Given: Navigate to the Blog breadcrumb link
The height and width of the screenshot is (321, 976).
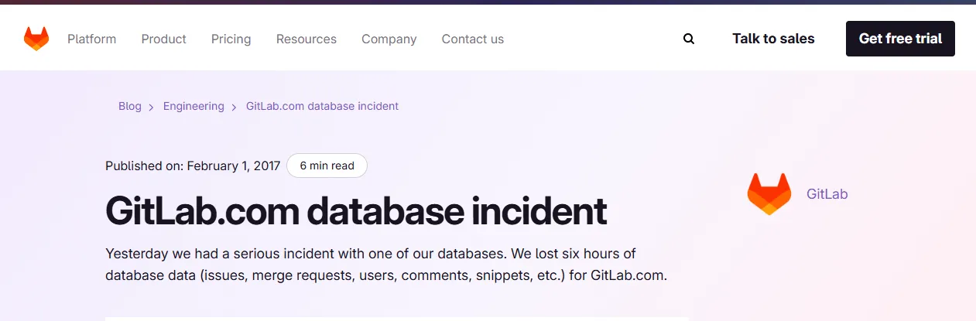Looking at the screenshot, I should pos(130,106).
